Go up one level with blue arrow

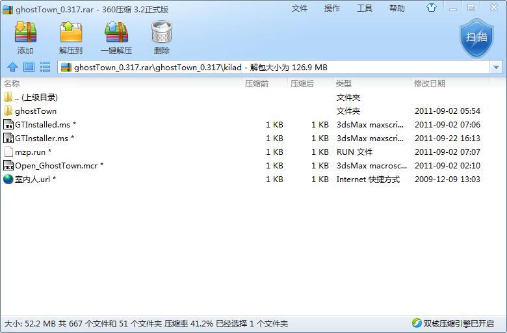point(12,67)
